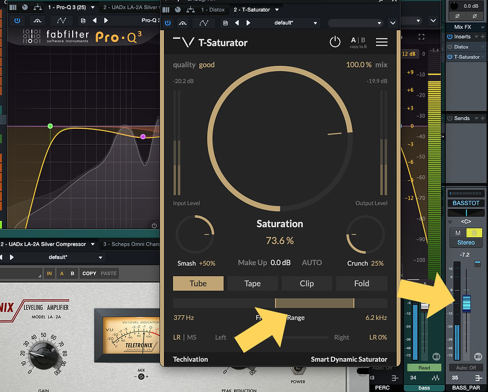Toggle IN button on LA-2A toolbar
The image size is (488, 392).
coord(49,274)
